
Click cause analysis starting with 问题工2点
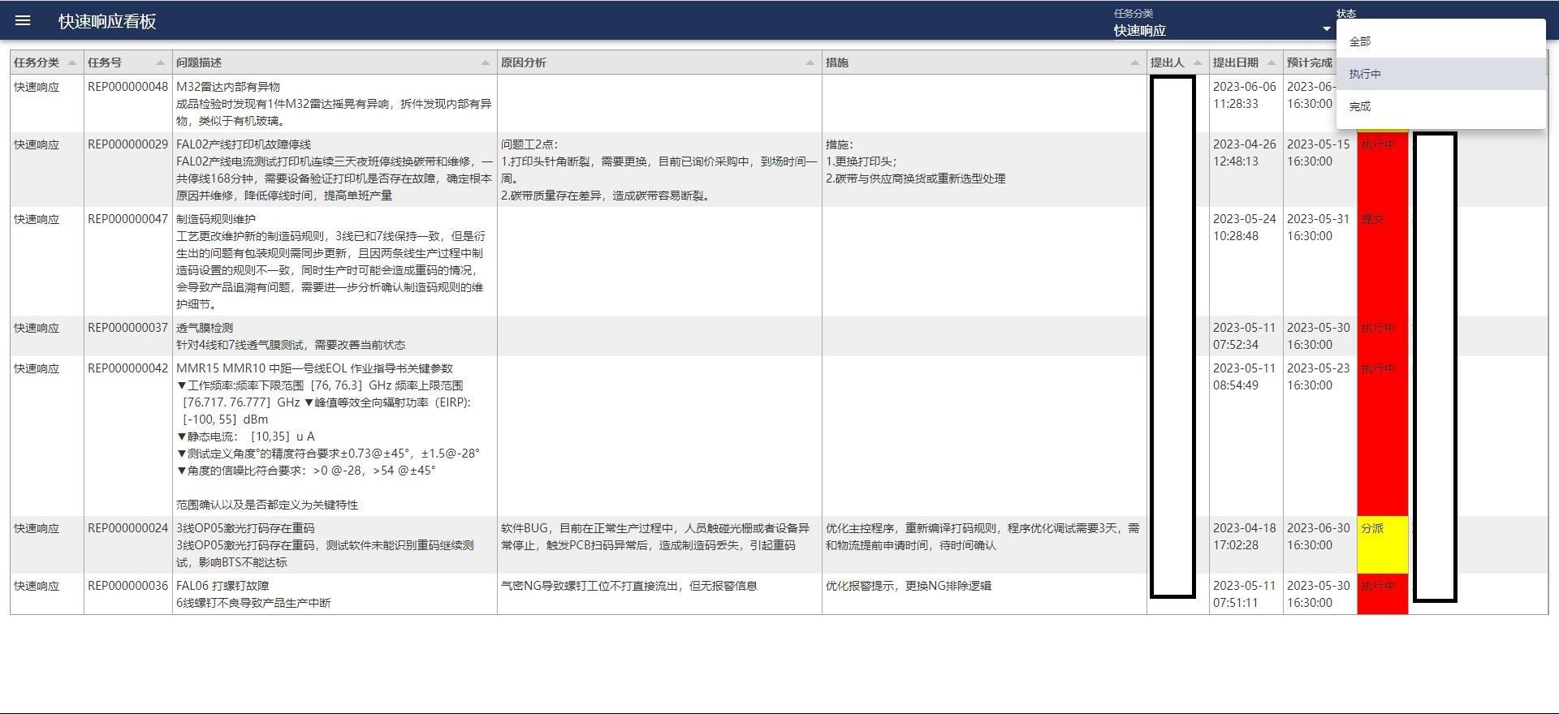[x=659, y=170]
